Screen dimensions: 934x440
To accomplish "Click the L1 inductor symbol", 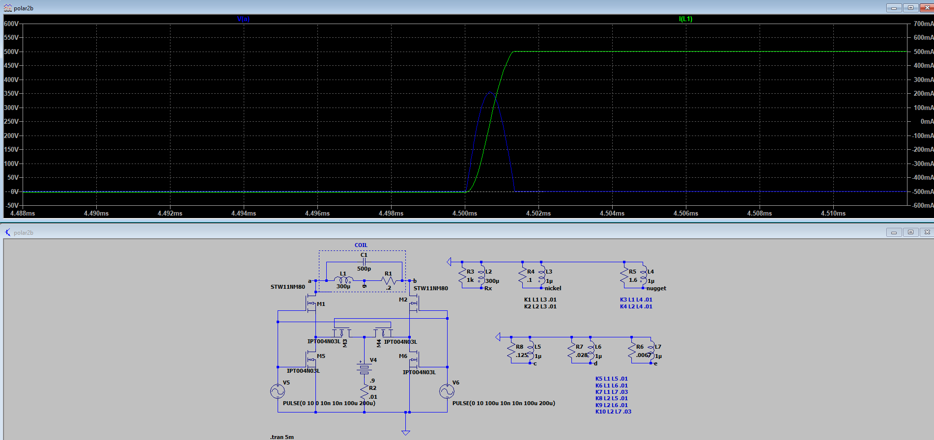I will click(x=343, y=280).
